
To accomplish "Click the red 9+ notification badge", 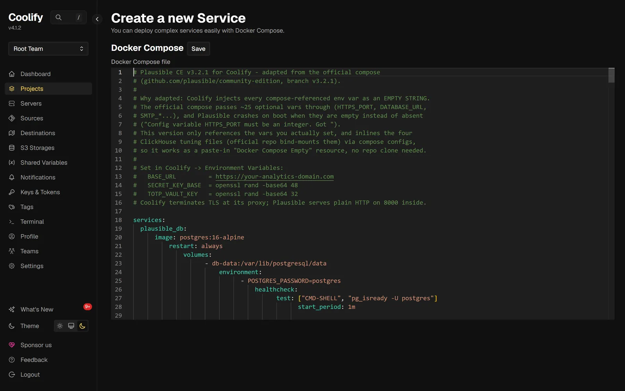I will click(87, 307).
